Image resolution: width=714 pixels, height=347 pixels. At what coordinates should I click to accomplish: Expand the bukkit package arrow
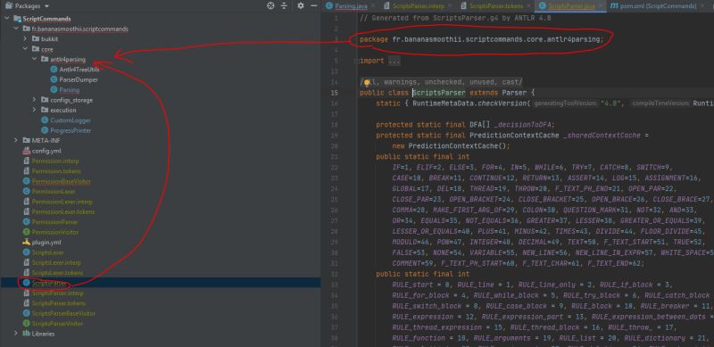tap(26, 39)
